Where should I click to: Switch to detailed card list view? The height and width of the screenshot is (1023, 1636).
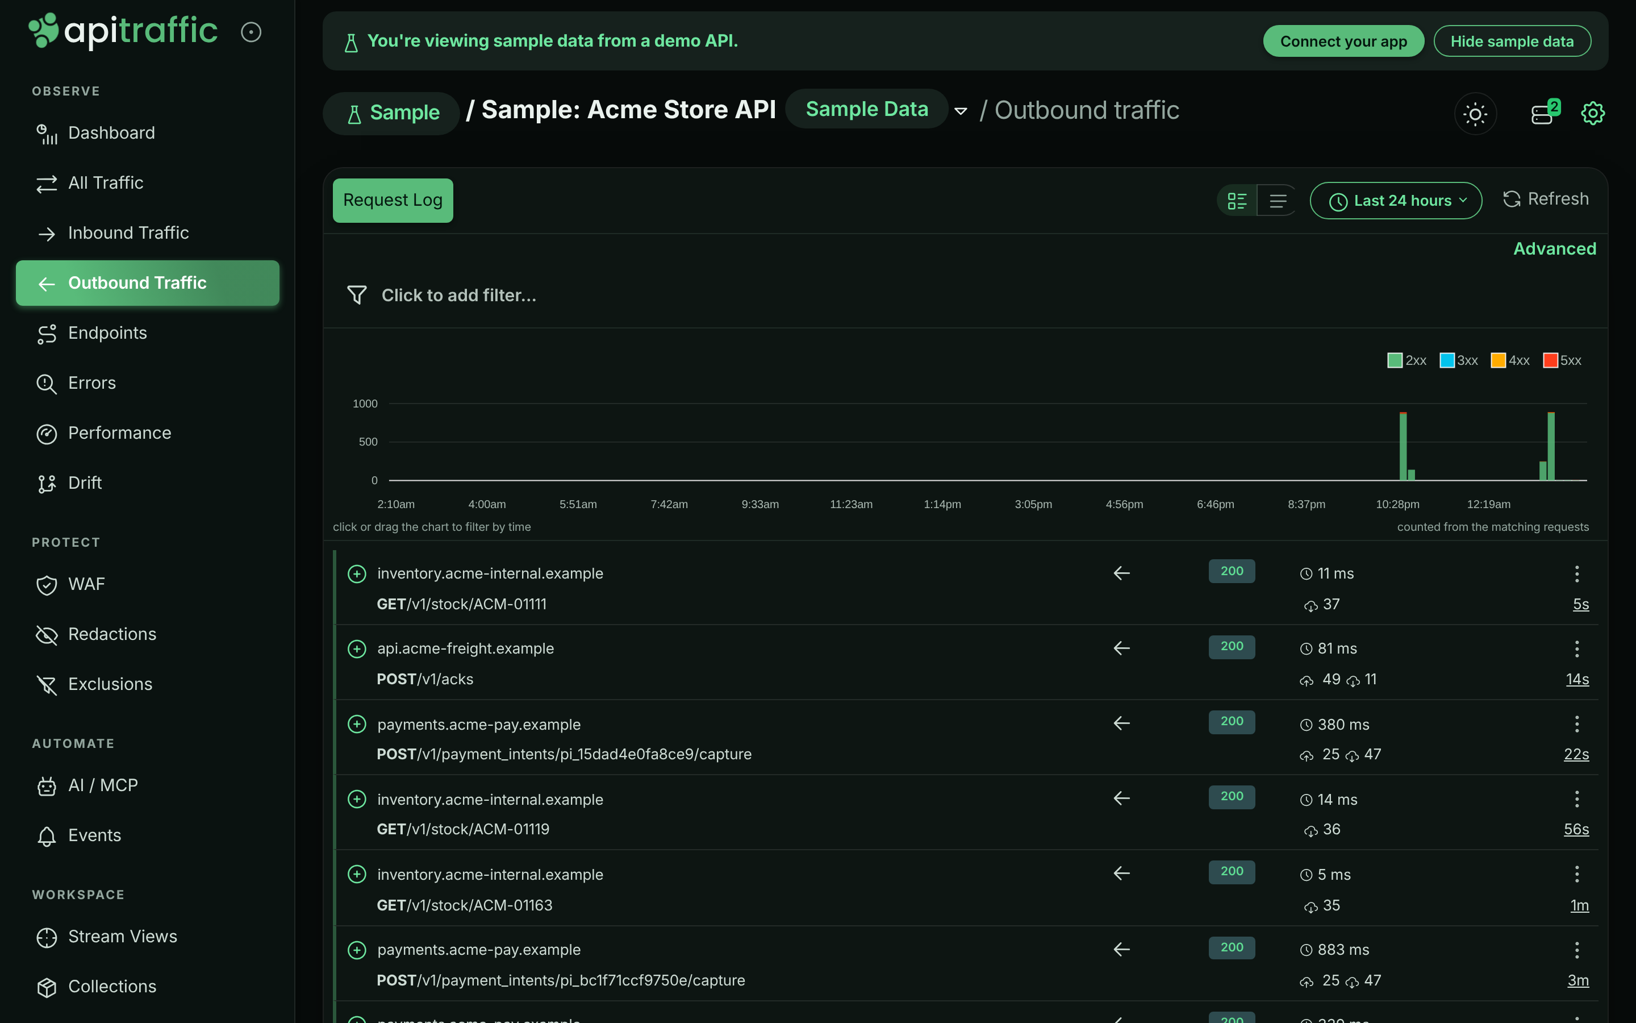click(x=1237, y=201)
